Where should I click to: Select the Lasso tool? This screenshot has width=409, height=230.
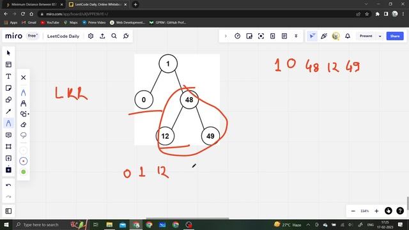[23, 135]
